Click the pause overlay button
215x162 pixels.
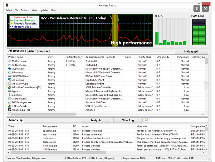[x=197, y=8]
